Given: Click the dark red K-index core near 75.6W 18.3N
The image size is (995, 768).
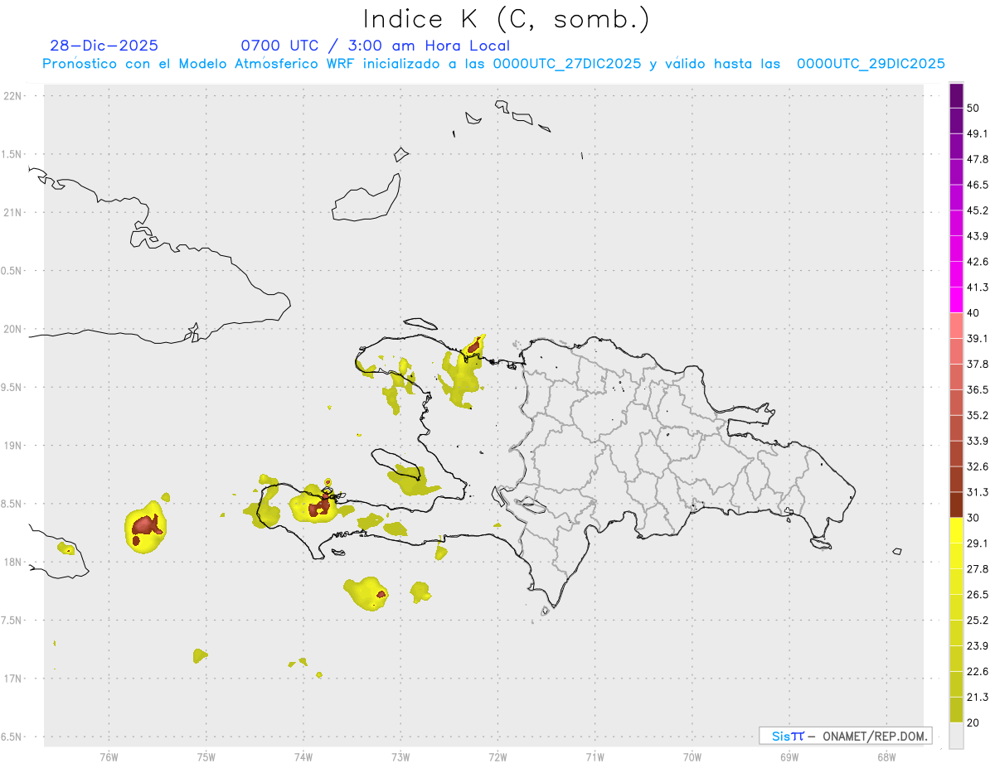Looking at the screenshot, I should 146,525.
